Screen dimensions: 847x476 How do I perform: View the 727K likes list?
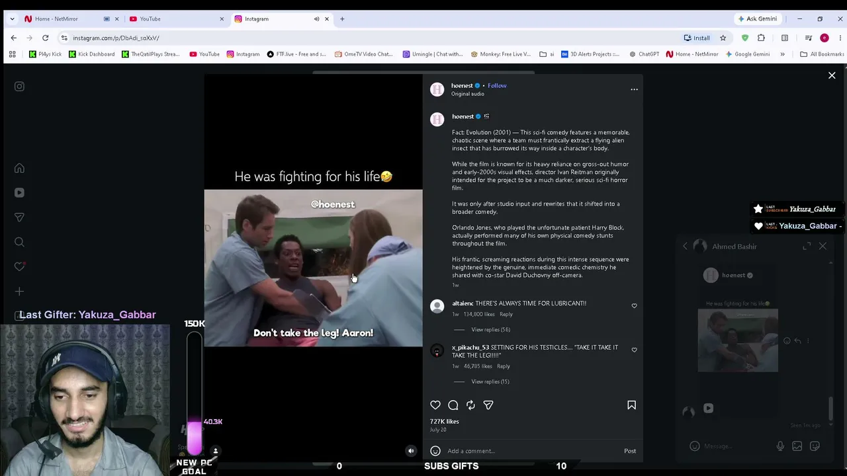[x=444, y=421]
